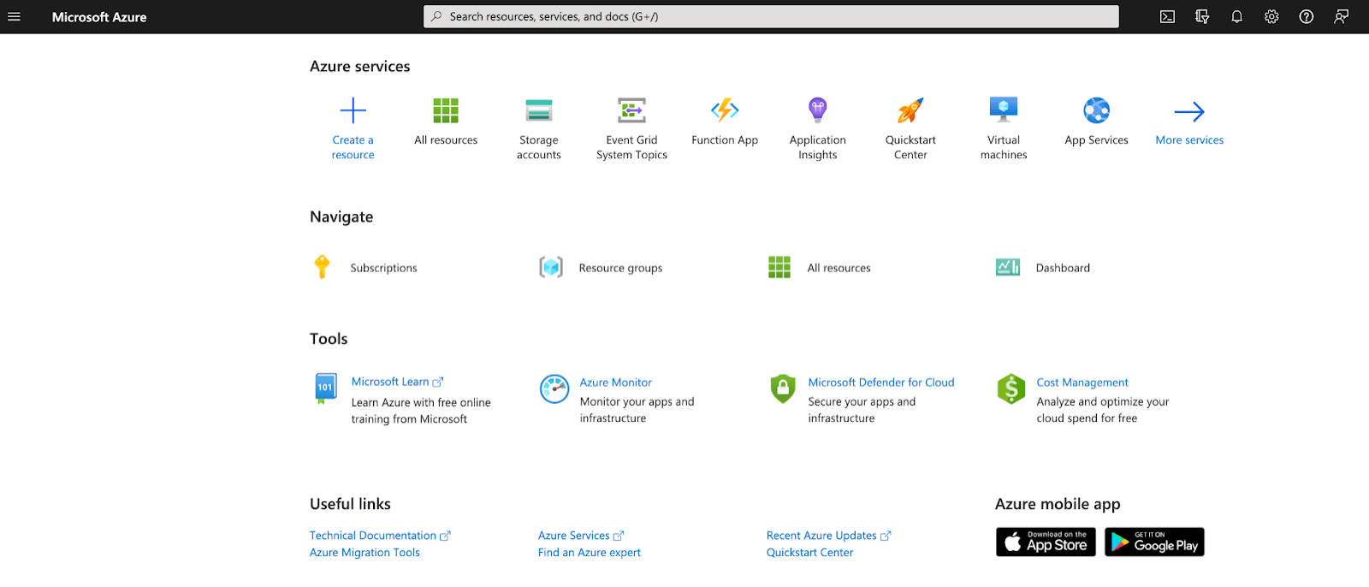The width and height of the screenshot is (1369, 587).
Task: Click the Microsoft Learn 101 book icon
Action: point(325,388)
